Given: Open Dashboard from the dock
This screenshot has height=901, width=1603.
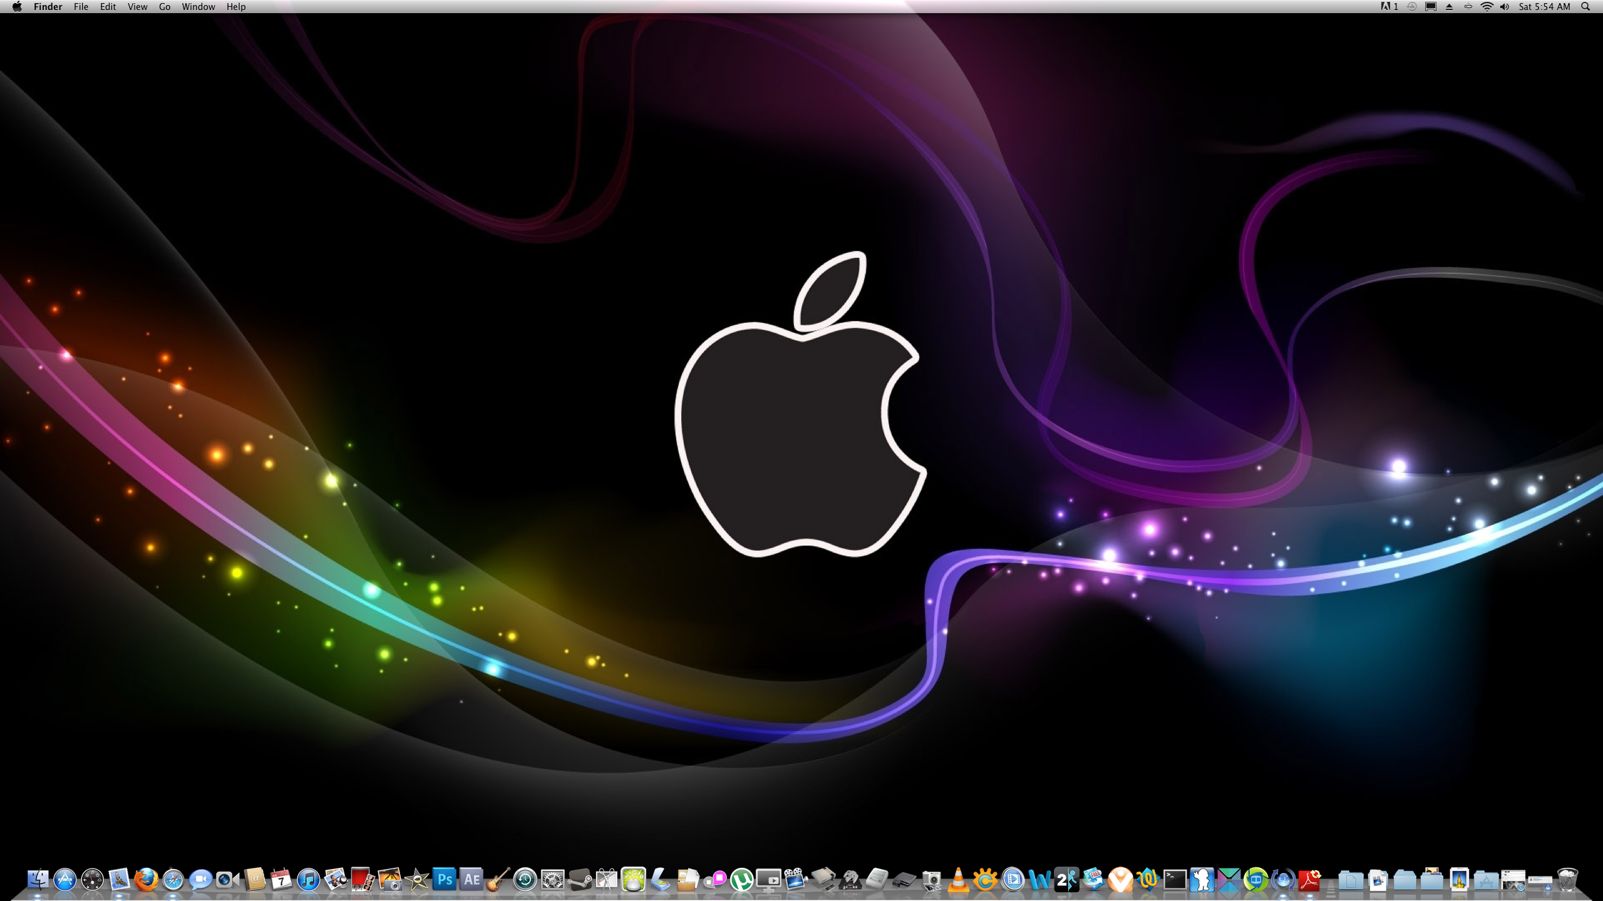Looking at the screenshot, I should point(92,880).
